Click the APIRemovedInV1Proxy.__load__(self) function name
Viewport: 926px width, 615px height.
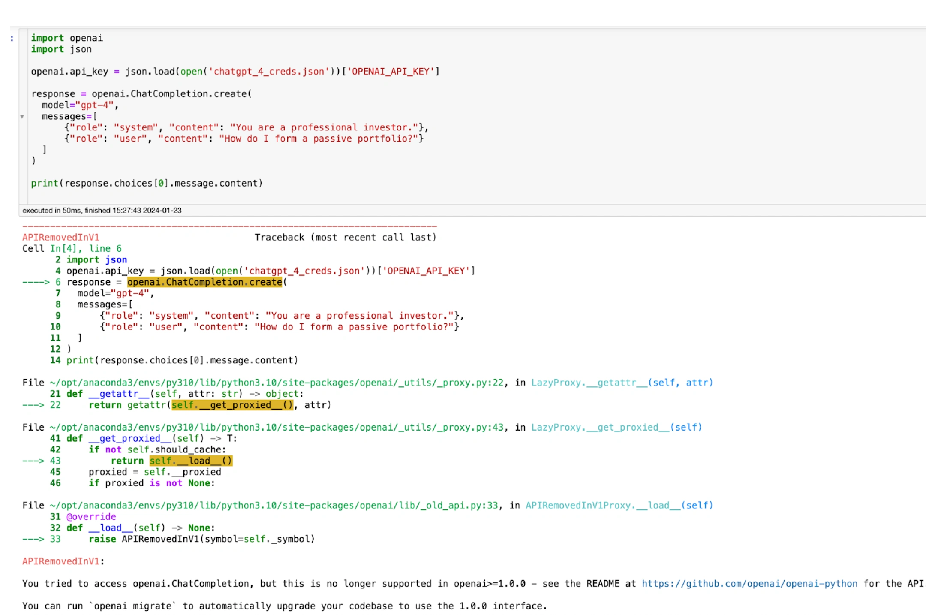(619, 505)
